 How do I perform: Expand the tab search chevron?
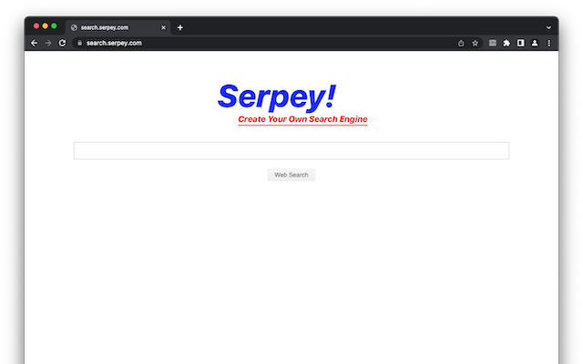[548, 27]
